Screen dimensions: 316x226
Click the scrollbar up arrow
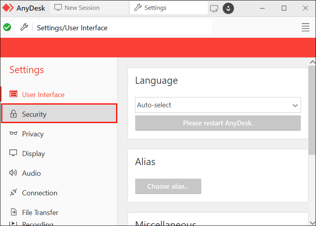click(312, 62)
